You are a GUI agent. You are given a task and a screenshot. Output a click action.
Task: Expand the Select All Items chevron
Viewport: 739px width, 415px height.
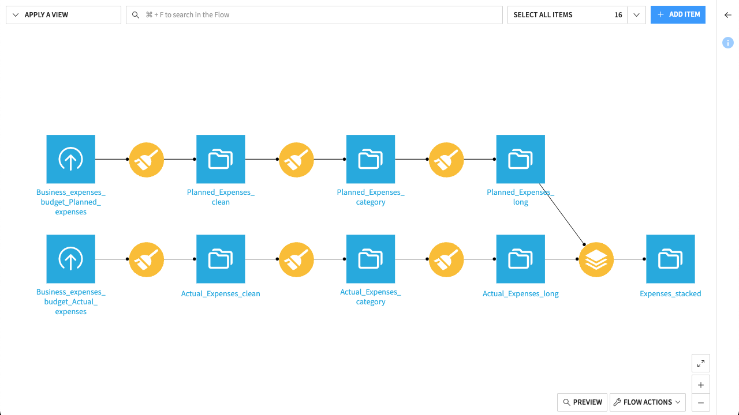636,14
